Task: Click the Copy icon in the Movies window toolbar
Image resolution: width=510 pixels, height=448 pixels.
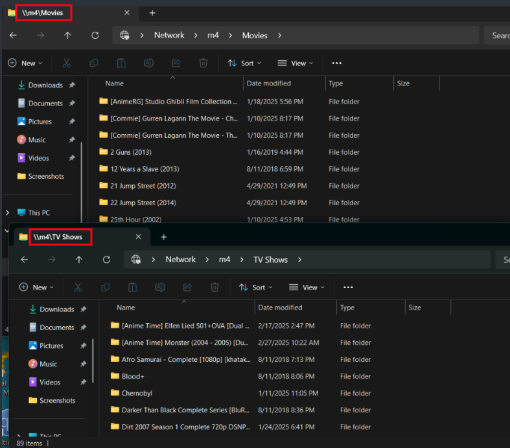Action: pyautogui.click(x=94, y=63)
